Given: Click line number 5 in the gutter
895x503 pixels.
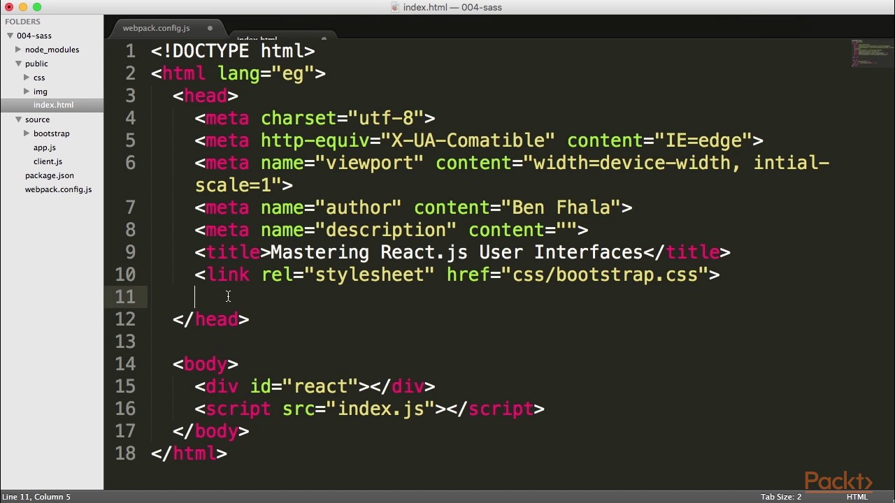Looking at the screenshot, I should coord(131,140).
